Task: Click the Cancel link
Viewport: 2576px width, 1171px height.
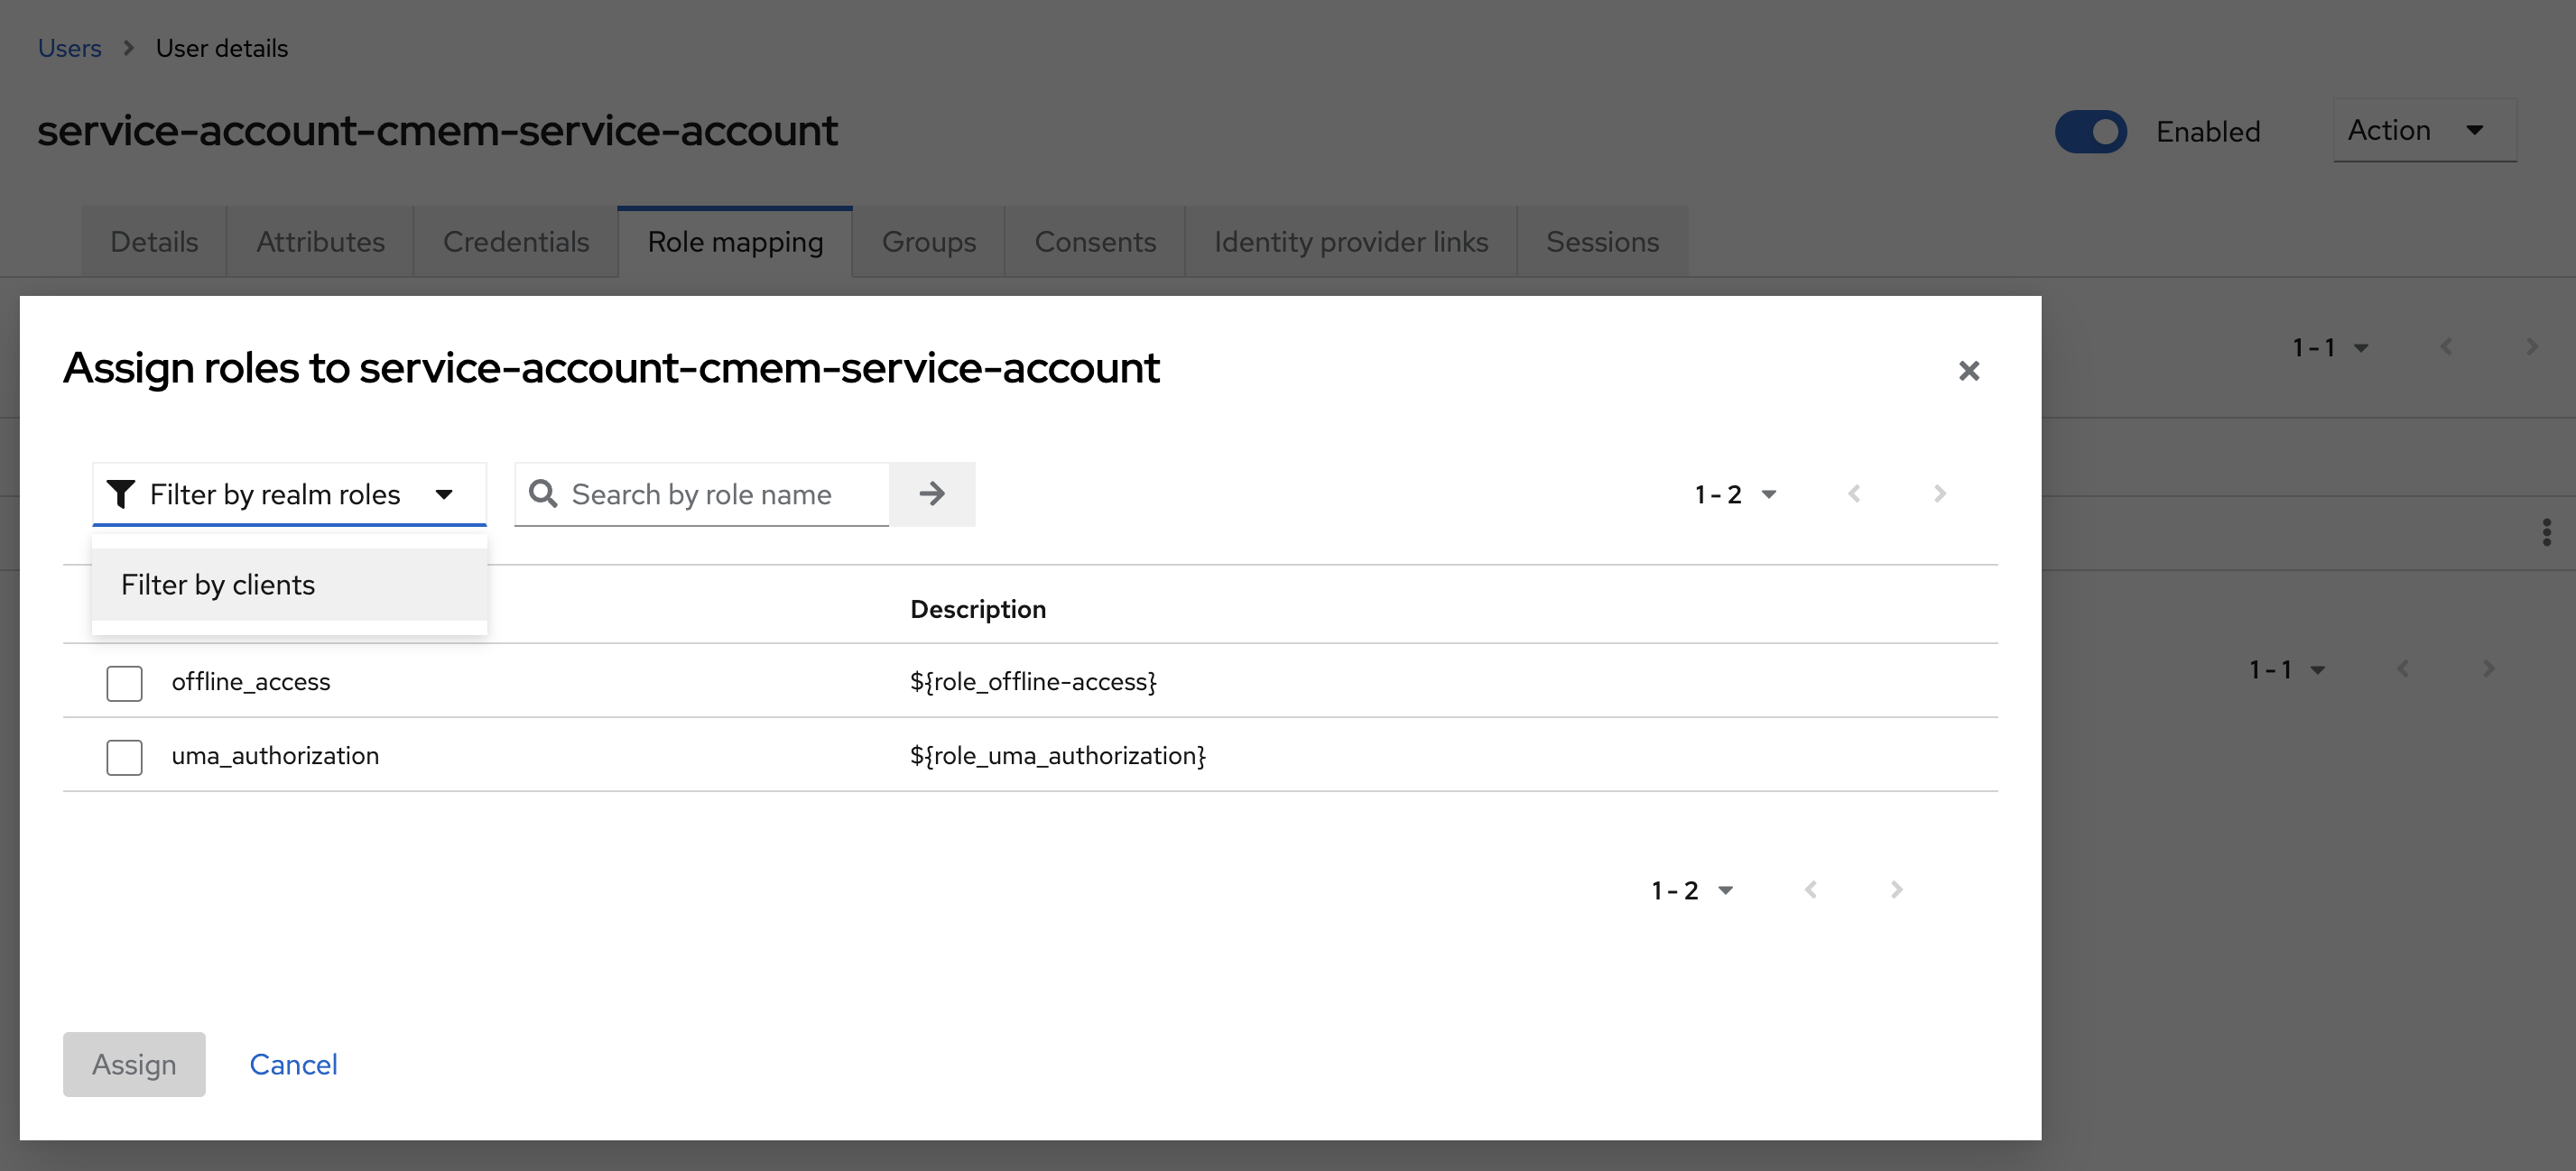Action: click(x=292, y=1063)
